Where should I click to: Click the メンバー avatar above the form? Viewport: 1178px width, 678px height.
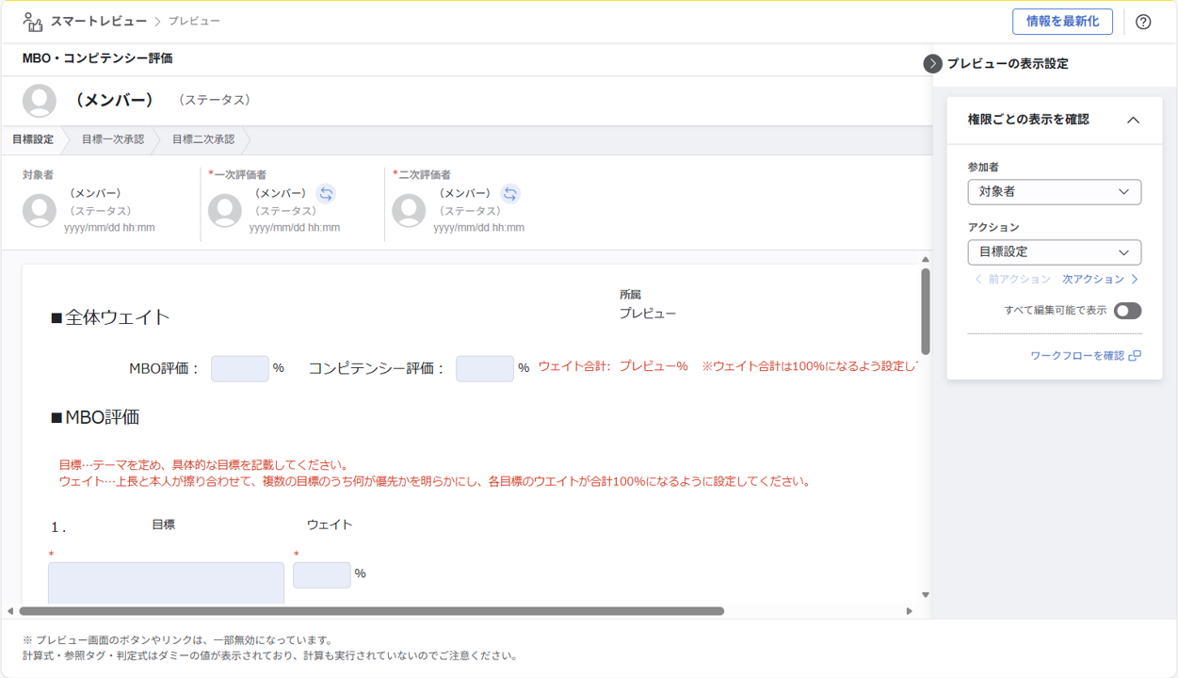[x=40, y=100]
